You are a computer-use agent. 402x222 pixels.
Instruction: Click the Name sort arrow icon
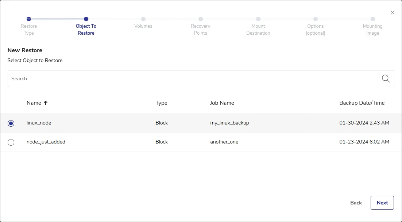(x=46, y=103)
